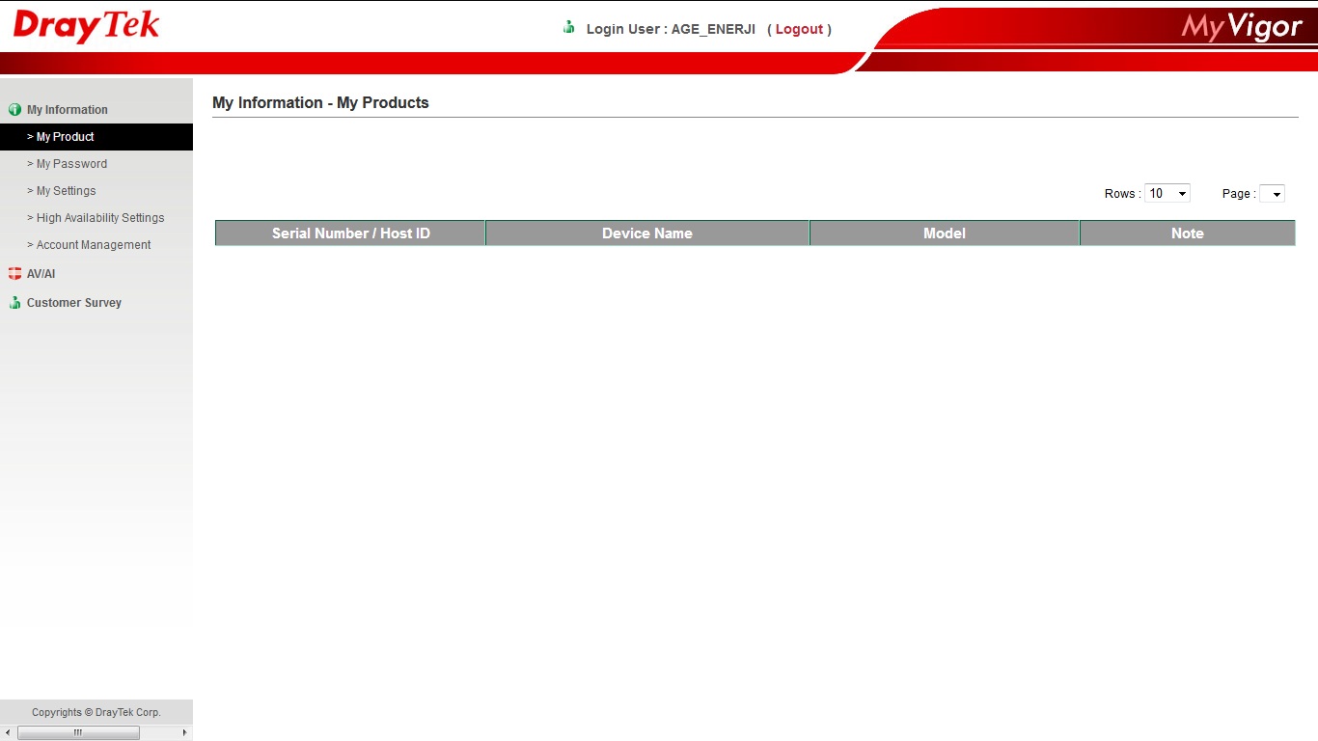Open the Page dropdown
Image resolution: width=1318 pixels, height=741 pixels.
click(x=1272, y=194)
